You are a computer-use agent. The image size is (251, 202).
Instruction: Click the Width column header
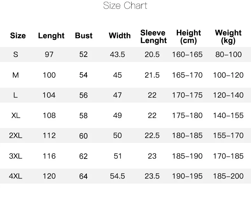119,36
